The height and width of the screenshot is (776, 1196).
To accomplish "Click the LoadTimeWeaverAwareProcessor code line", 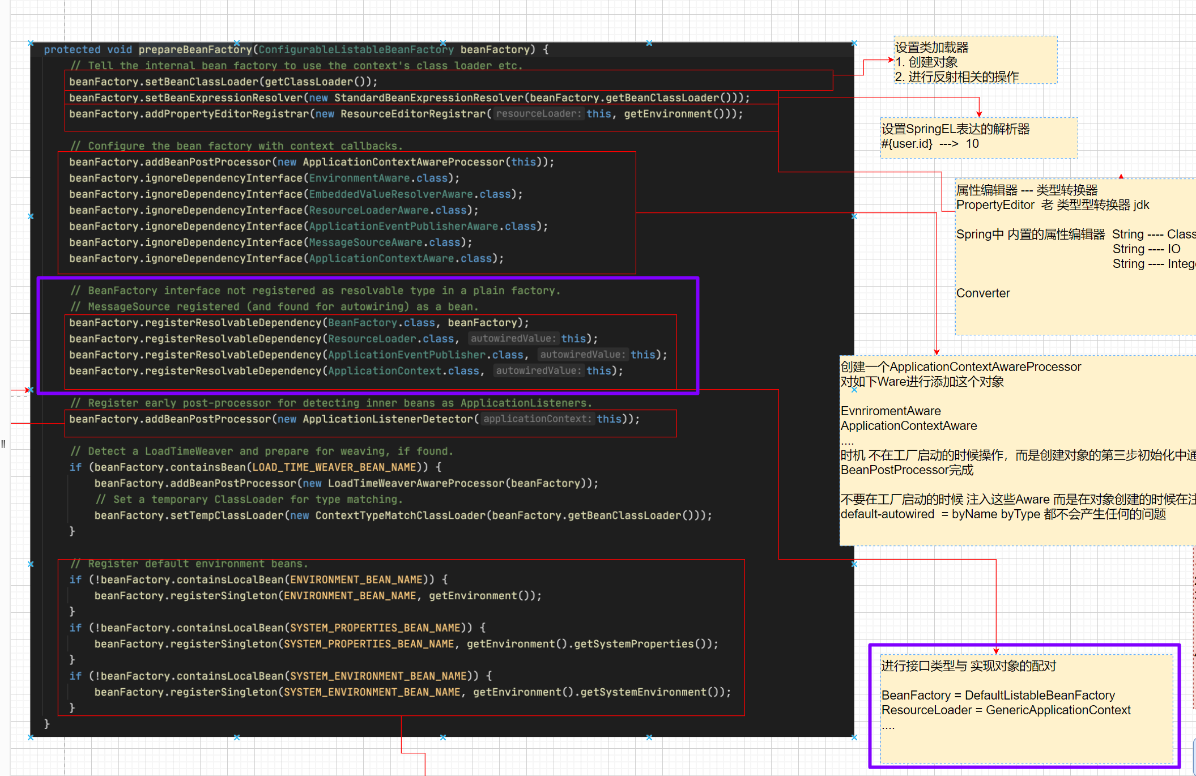I will click(346, 483).
